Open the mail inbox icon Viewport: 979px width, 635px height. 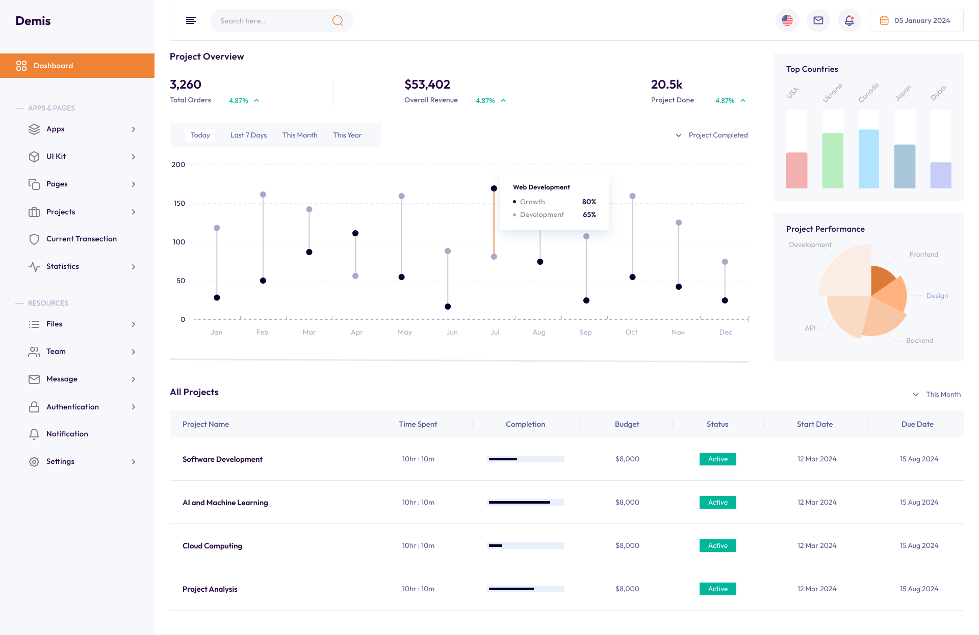[x=818, y=20]
